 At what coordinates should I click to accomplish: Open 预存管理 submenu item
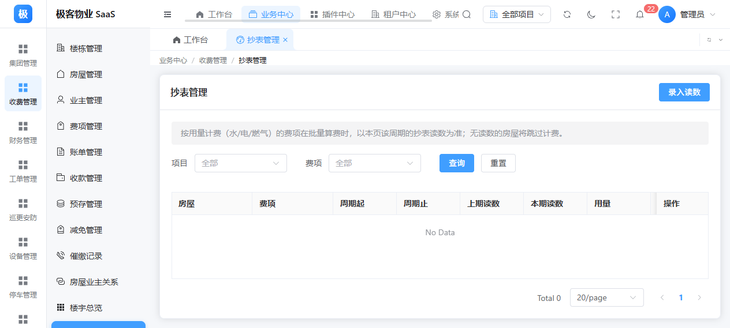pyautogui.click(x=98, y=204)
